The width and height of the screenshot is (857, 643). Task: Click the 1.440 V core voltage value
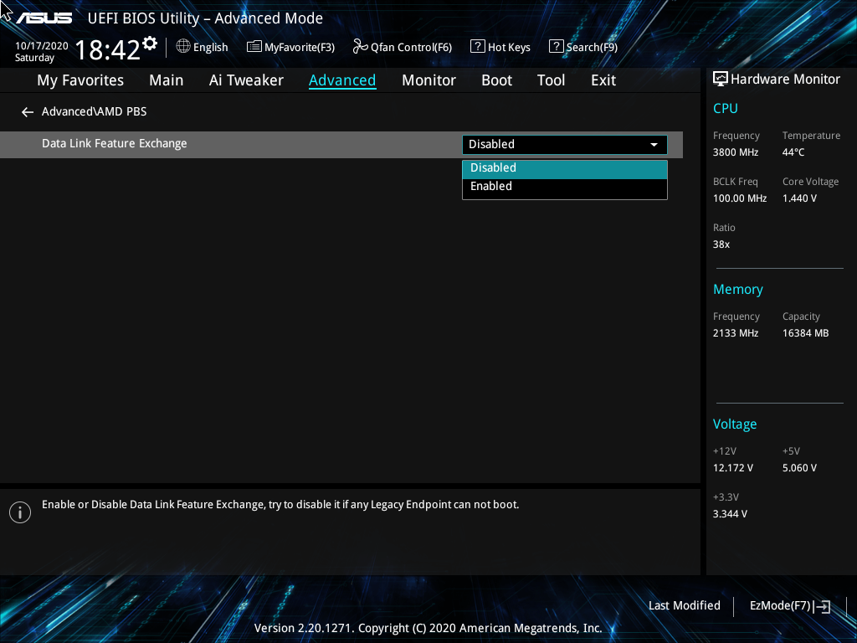pyautogui.click(x=799, y=198)
